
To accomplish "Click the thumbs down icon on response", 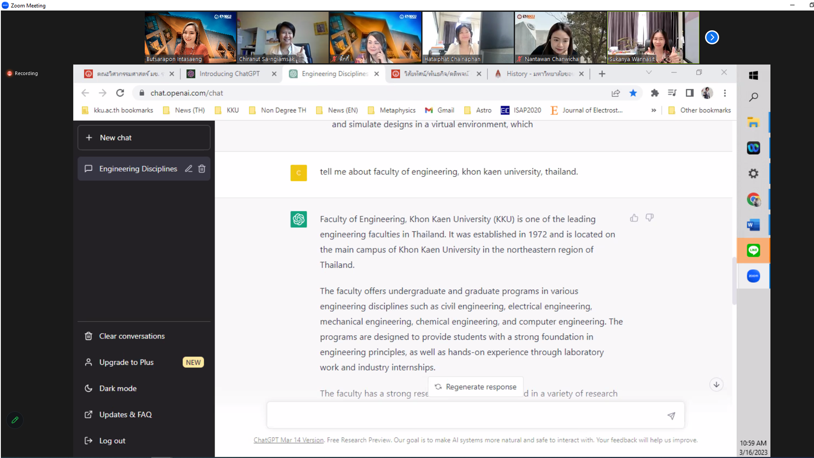I will [650, 218].
